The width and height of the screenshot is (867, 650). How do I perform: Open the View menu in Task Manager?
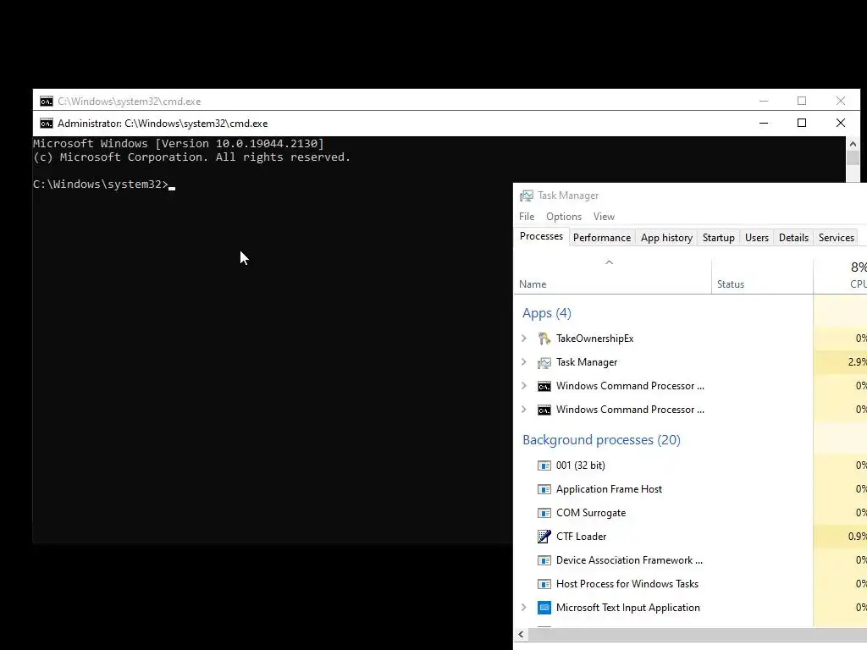coord(604,217)
